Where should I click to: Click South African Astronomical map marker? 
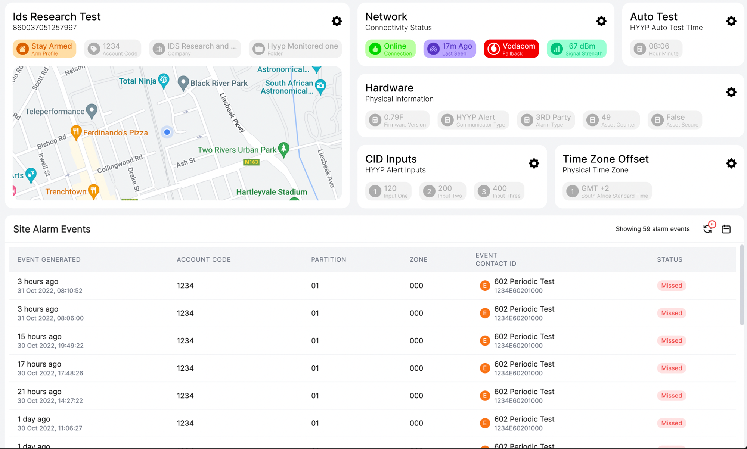tap(320, 86)
